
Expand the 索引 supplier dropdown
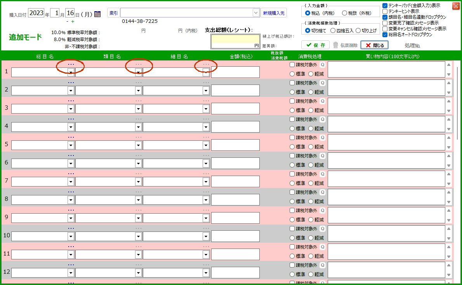(x=256, y=13)
